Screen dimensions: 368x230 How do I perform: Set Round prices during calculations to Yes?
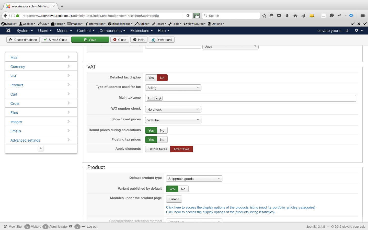click(x=151, y=130)
